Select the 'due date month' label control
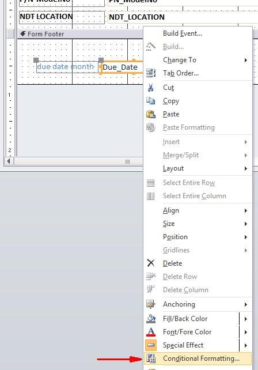Image resolution: width=258 pixels, height=370 pixels. 67,67
